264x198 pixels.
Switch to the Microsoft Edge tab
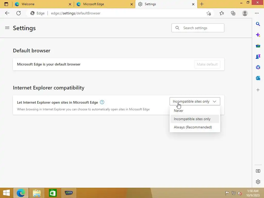[104, 4]
